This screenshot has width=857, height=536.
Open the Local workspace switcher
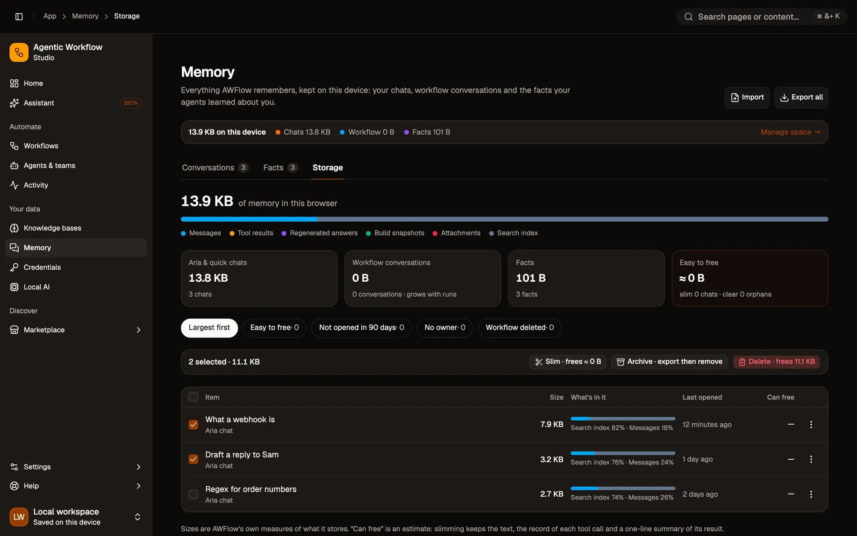(x=76, y=517)
